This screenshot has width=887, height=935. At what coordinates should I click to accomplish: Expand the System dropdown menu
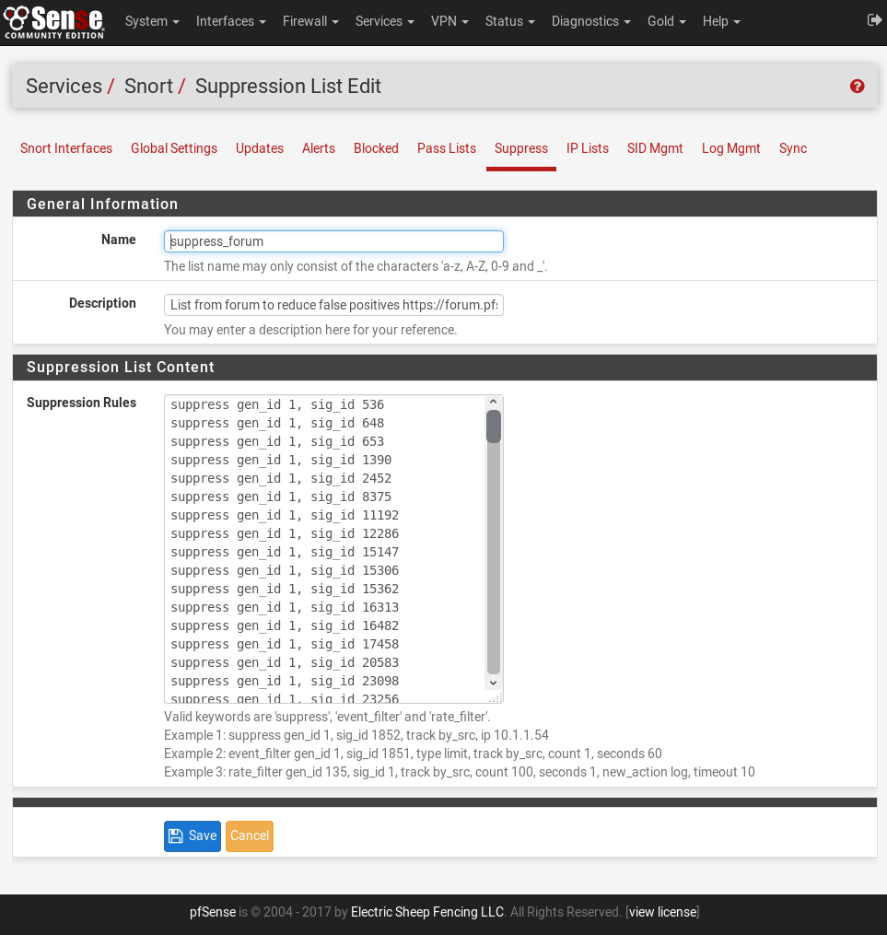[152, 21]
